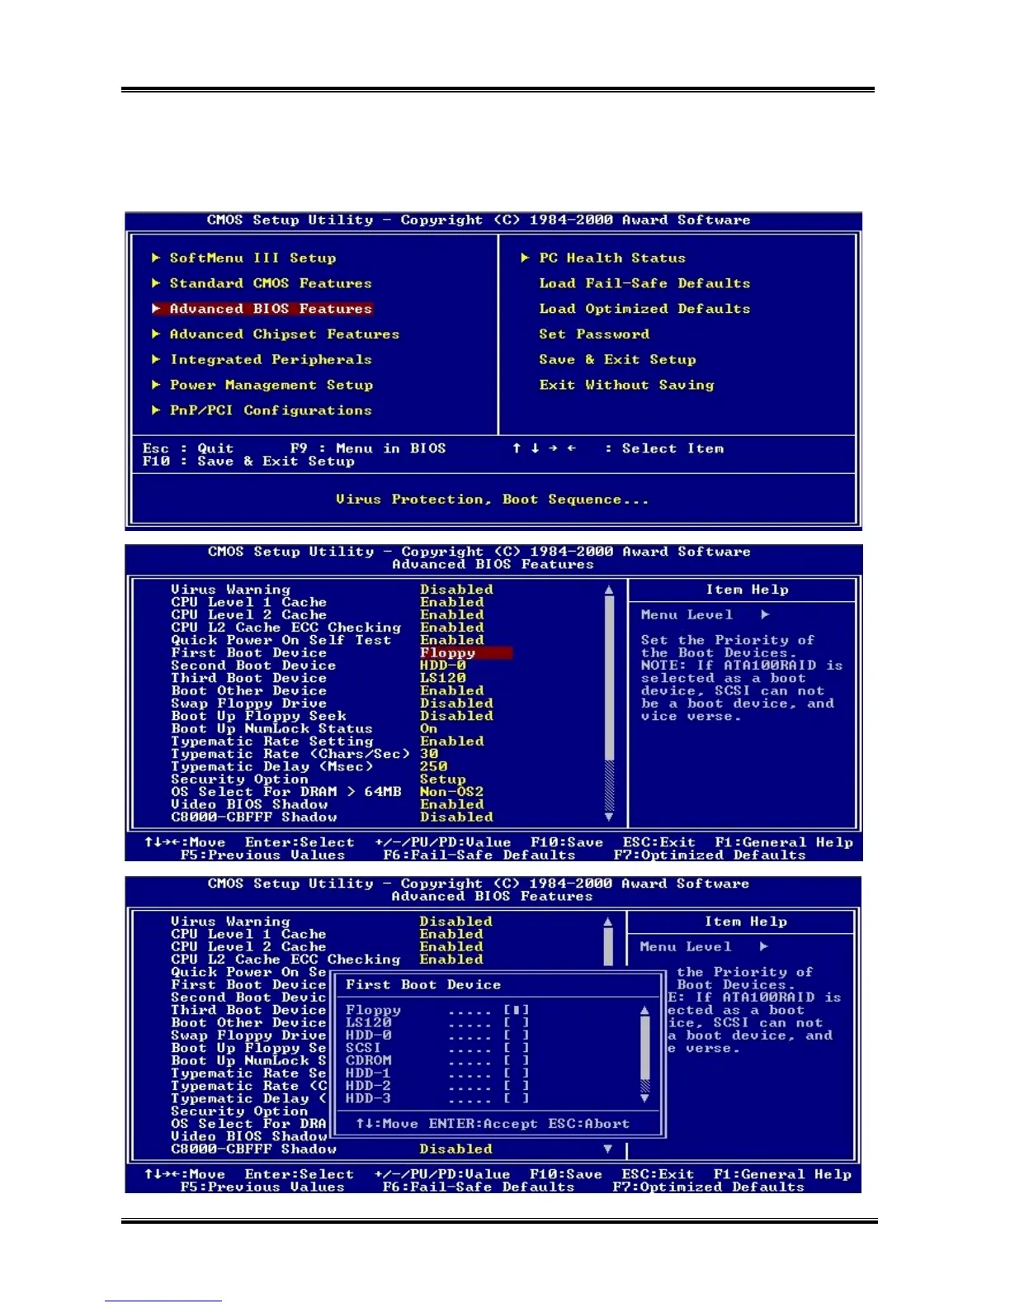Choose Load Optimized Defaults
The width and height of the screenshot is (1010, 1308).
[x=644, y=309]
